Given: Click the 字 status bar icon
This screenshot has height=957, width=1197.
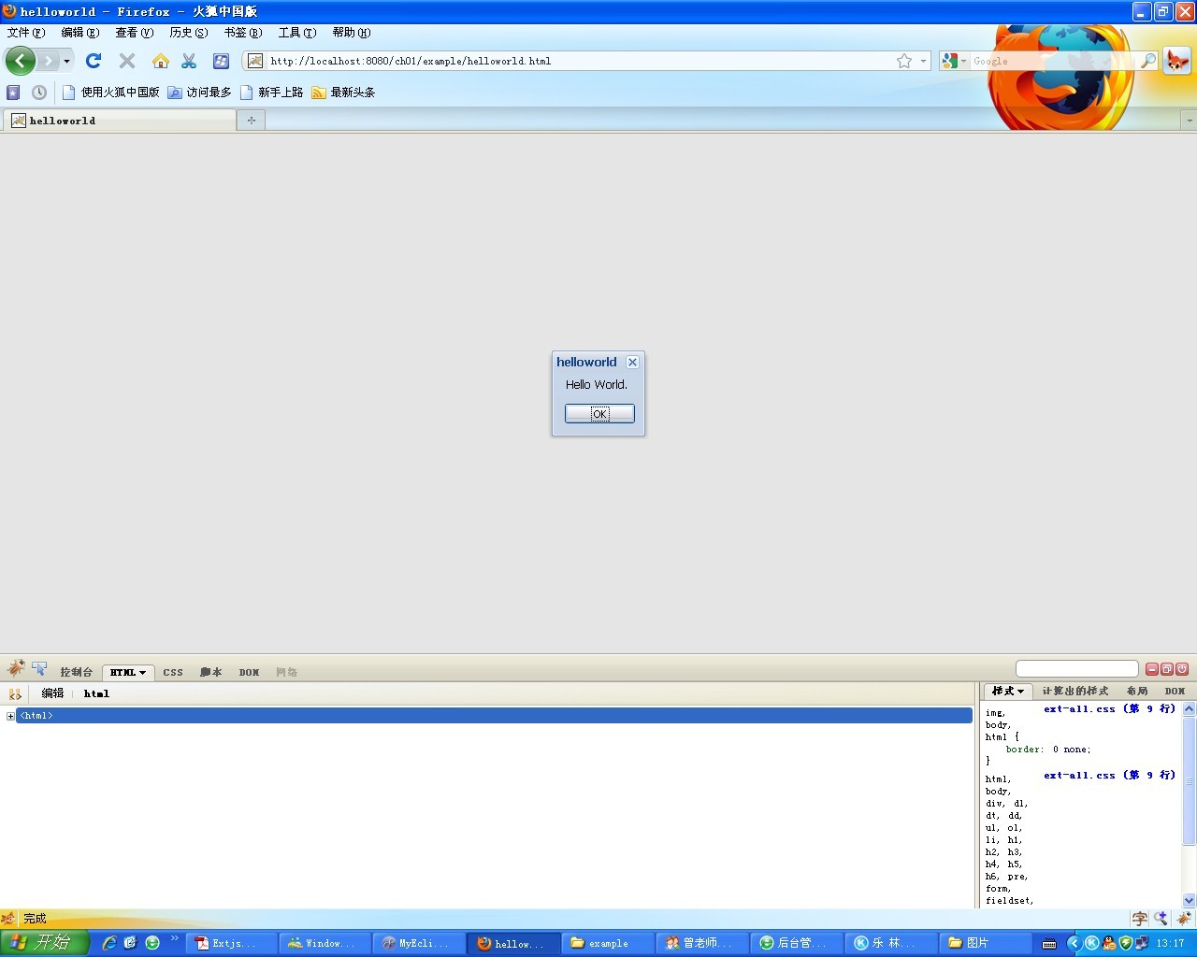Looking at the screenshot, I should 1139,919.
